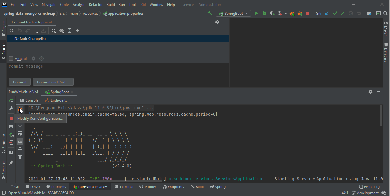This screenshot has width=390, height=196.
Task: Click the Commit button
Action: [x=20, y=82]
